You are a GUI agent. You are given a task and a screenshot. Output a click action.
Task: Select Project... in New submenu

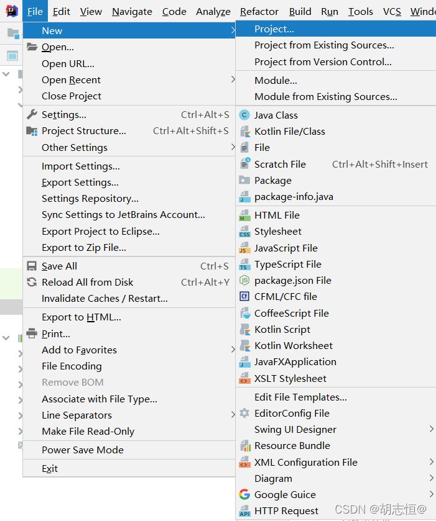click(336, 29)
